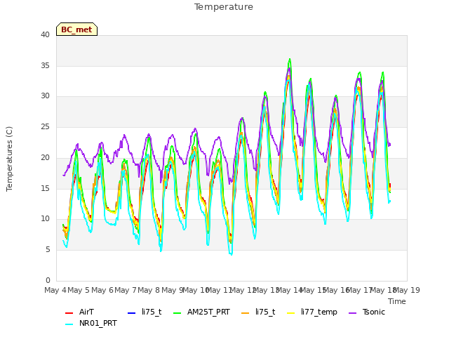Click the May 9 x-axis label
Image resolution: width=449 pixels, height=337 pixels.
[172, 290]
